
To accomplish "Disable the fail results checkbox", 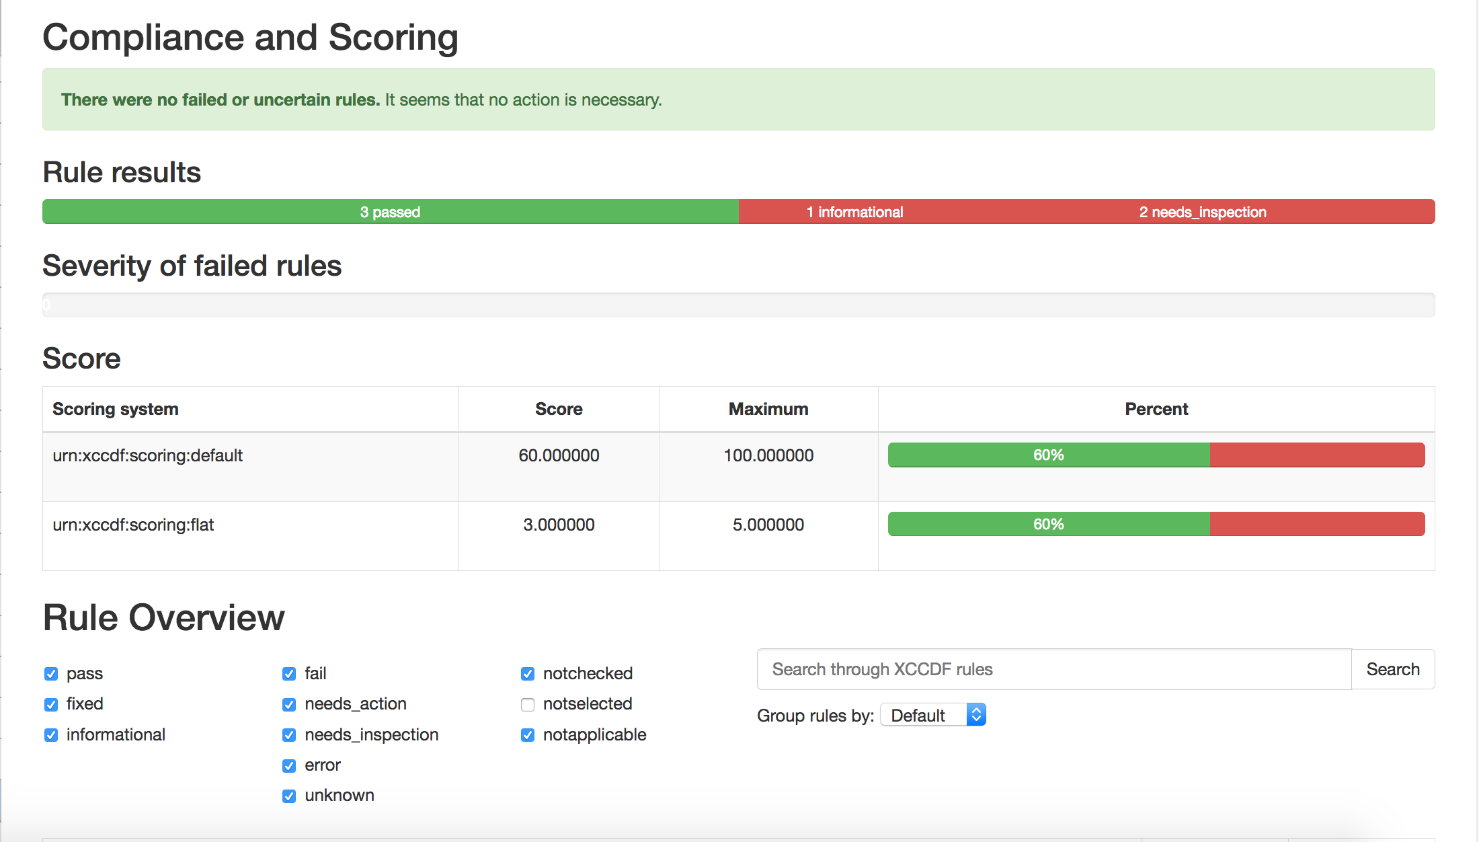I will click(289, 674).
